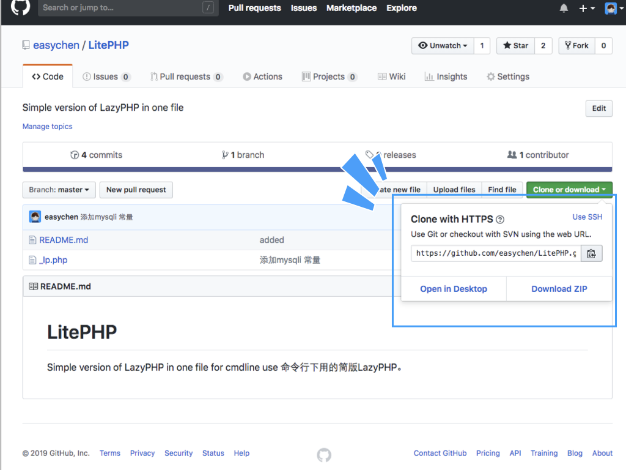Open the notifications bell

[563, 9]
